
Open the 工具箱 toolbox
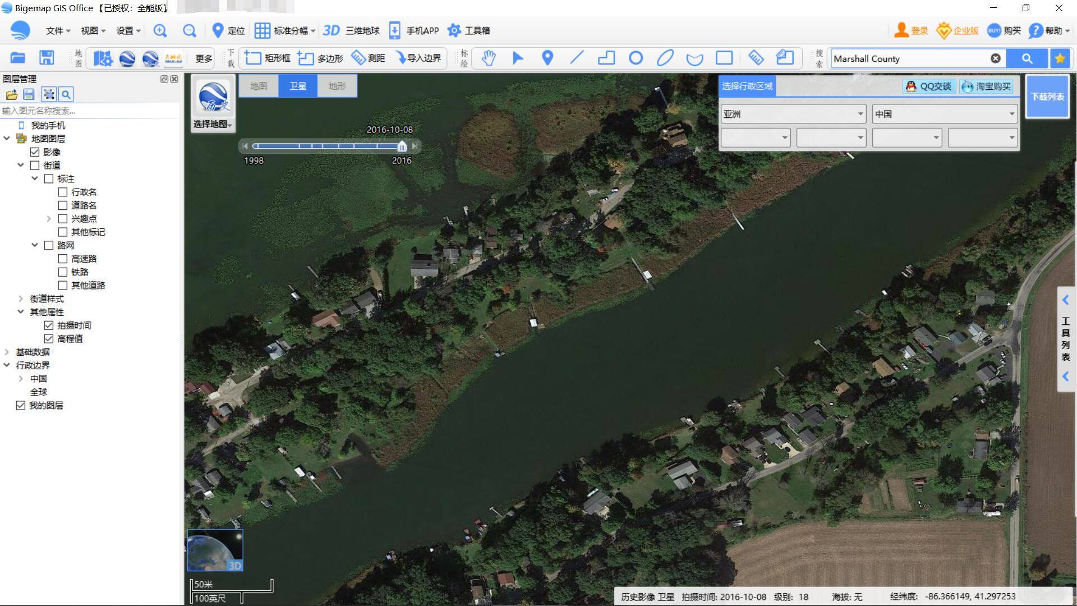469,31
